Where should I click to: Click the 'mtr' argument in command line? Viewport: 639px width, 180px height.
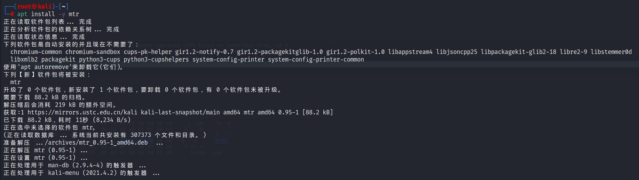[x=74, y=14]
